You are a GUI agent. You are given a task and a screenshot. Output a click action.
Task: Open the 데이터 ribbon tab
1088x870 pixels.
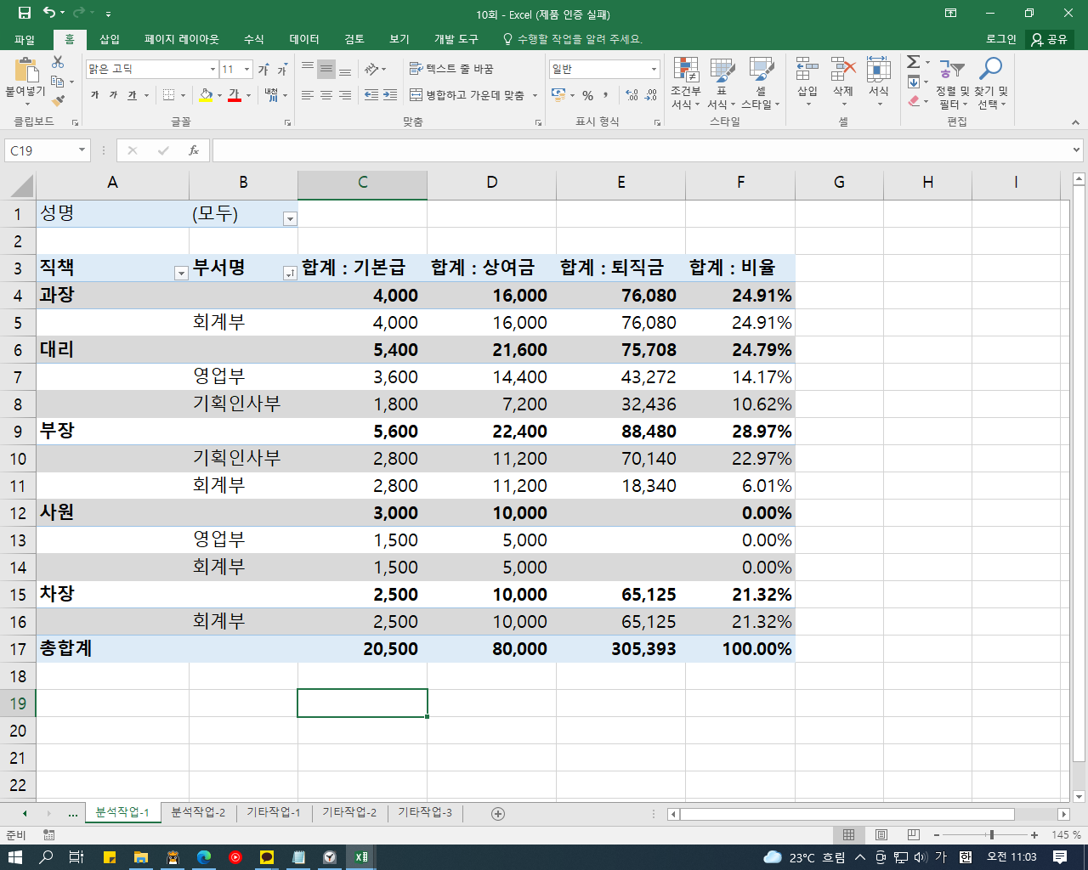[x=303, y=39]
